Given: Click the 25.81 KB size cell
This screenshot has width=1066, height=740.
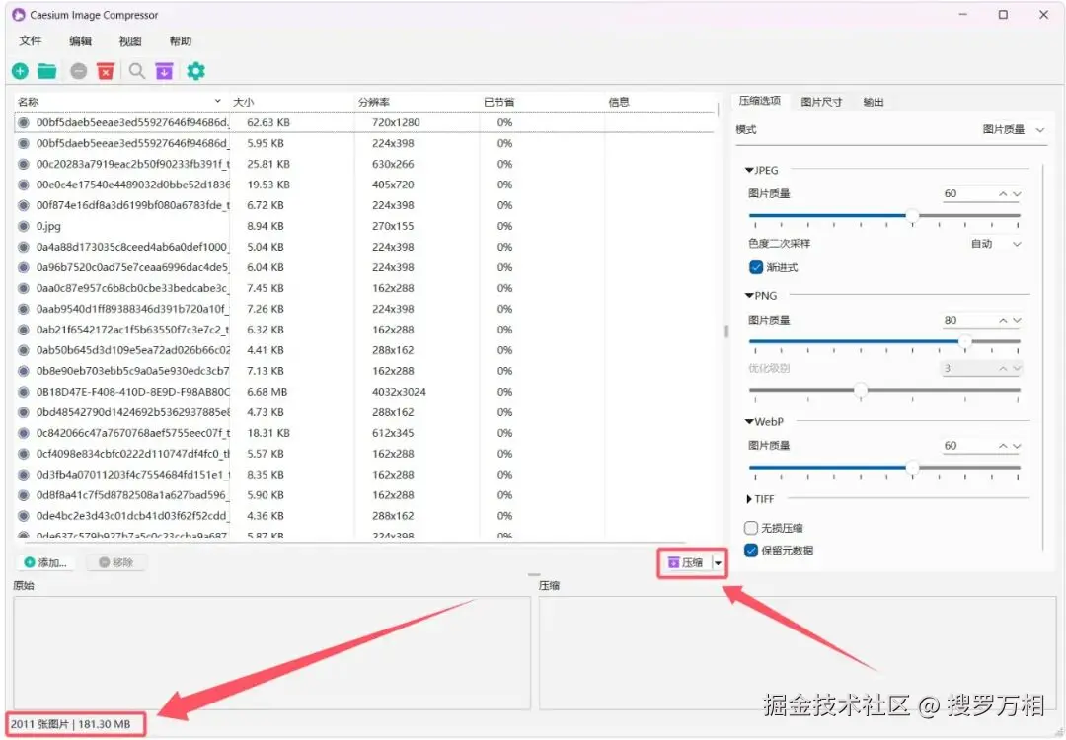Looking at the screenshot, I should tap(268, 165).
